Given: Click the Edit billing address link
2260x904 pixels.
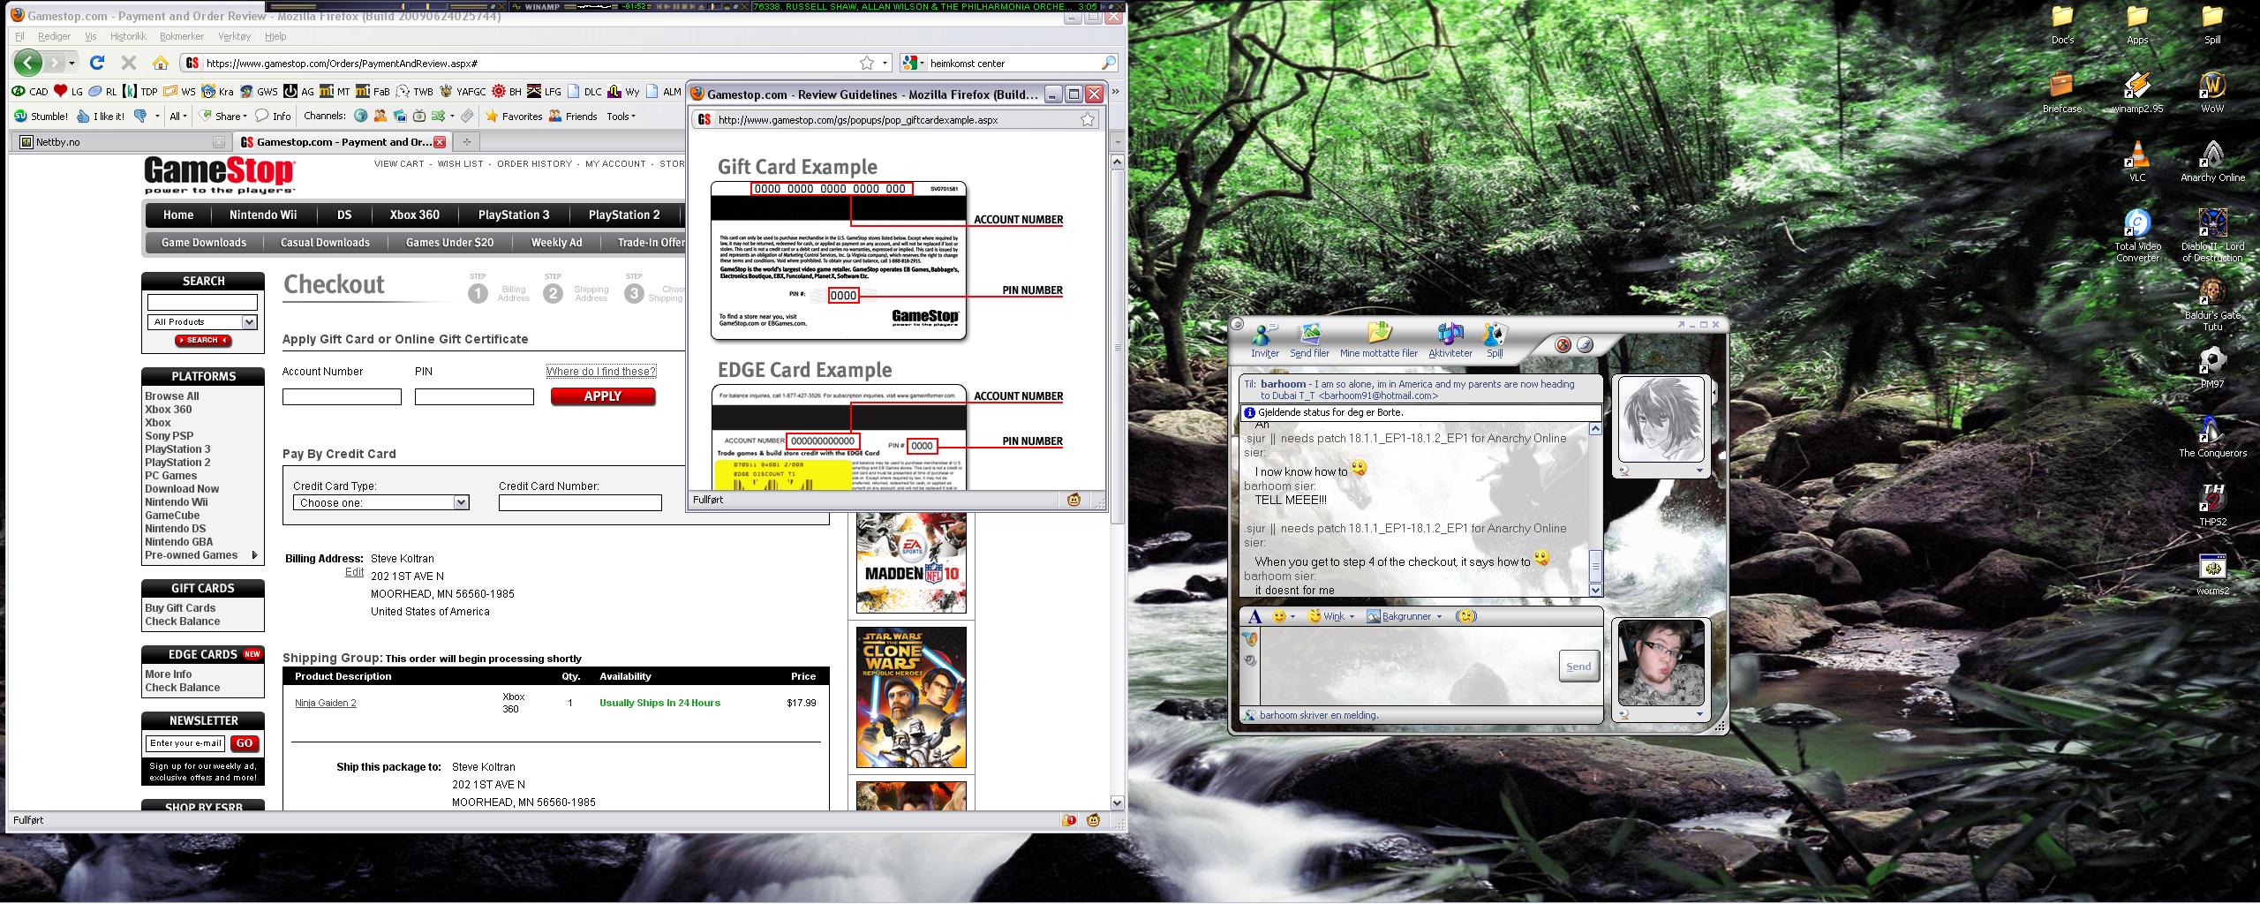Looking at the screenshot, I should [354, 573].
